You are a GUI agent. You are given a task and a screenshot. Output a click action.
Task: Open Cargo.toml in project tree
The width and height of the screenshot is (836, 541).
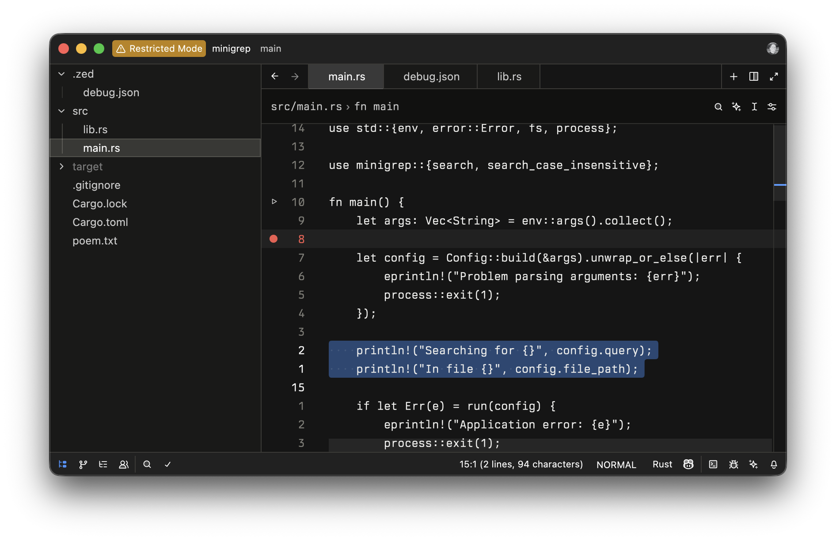pyautogui.click(x=156, y=222)
